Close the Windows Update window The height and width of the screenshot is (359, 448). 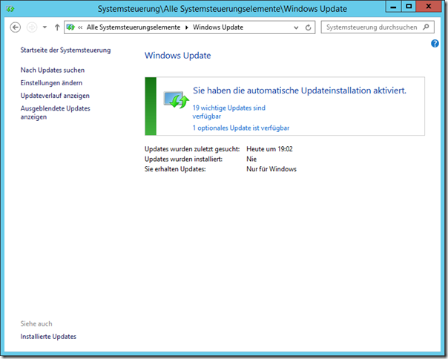point(429,7)
